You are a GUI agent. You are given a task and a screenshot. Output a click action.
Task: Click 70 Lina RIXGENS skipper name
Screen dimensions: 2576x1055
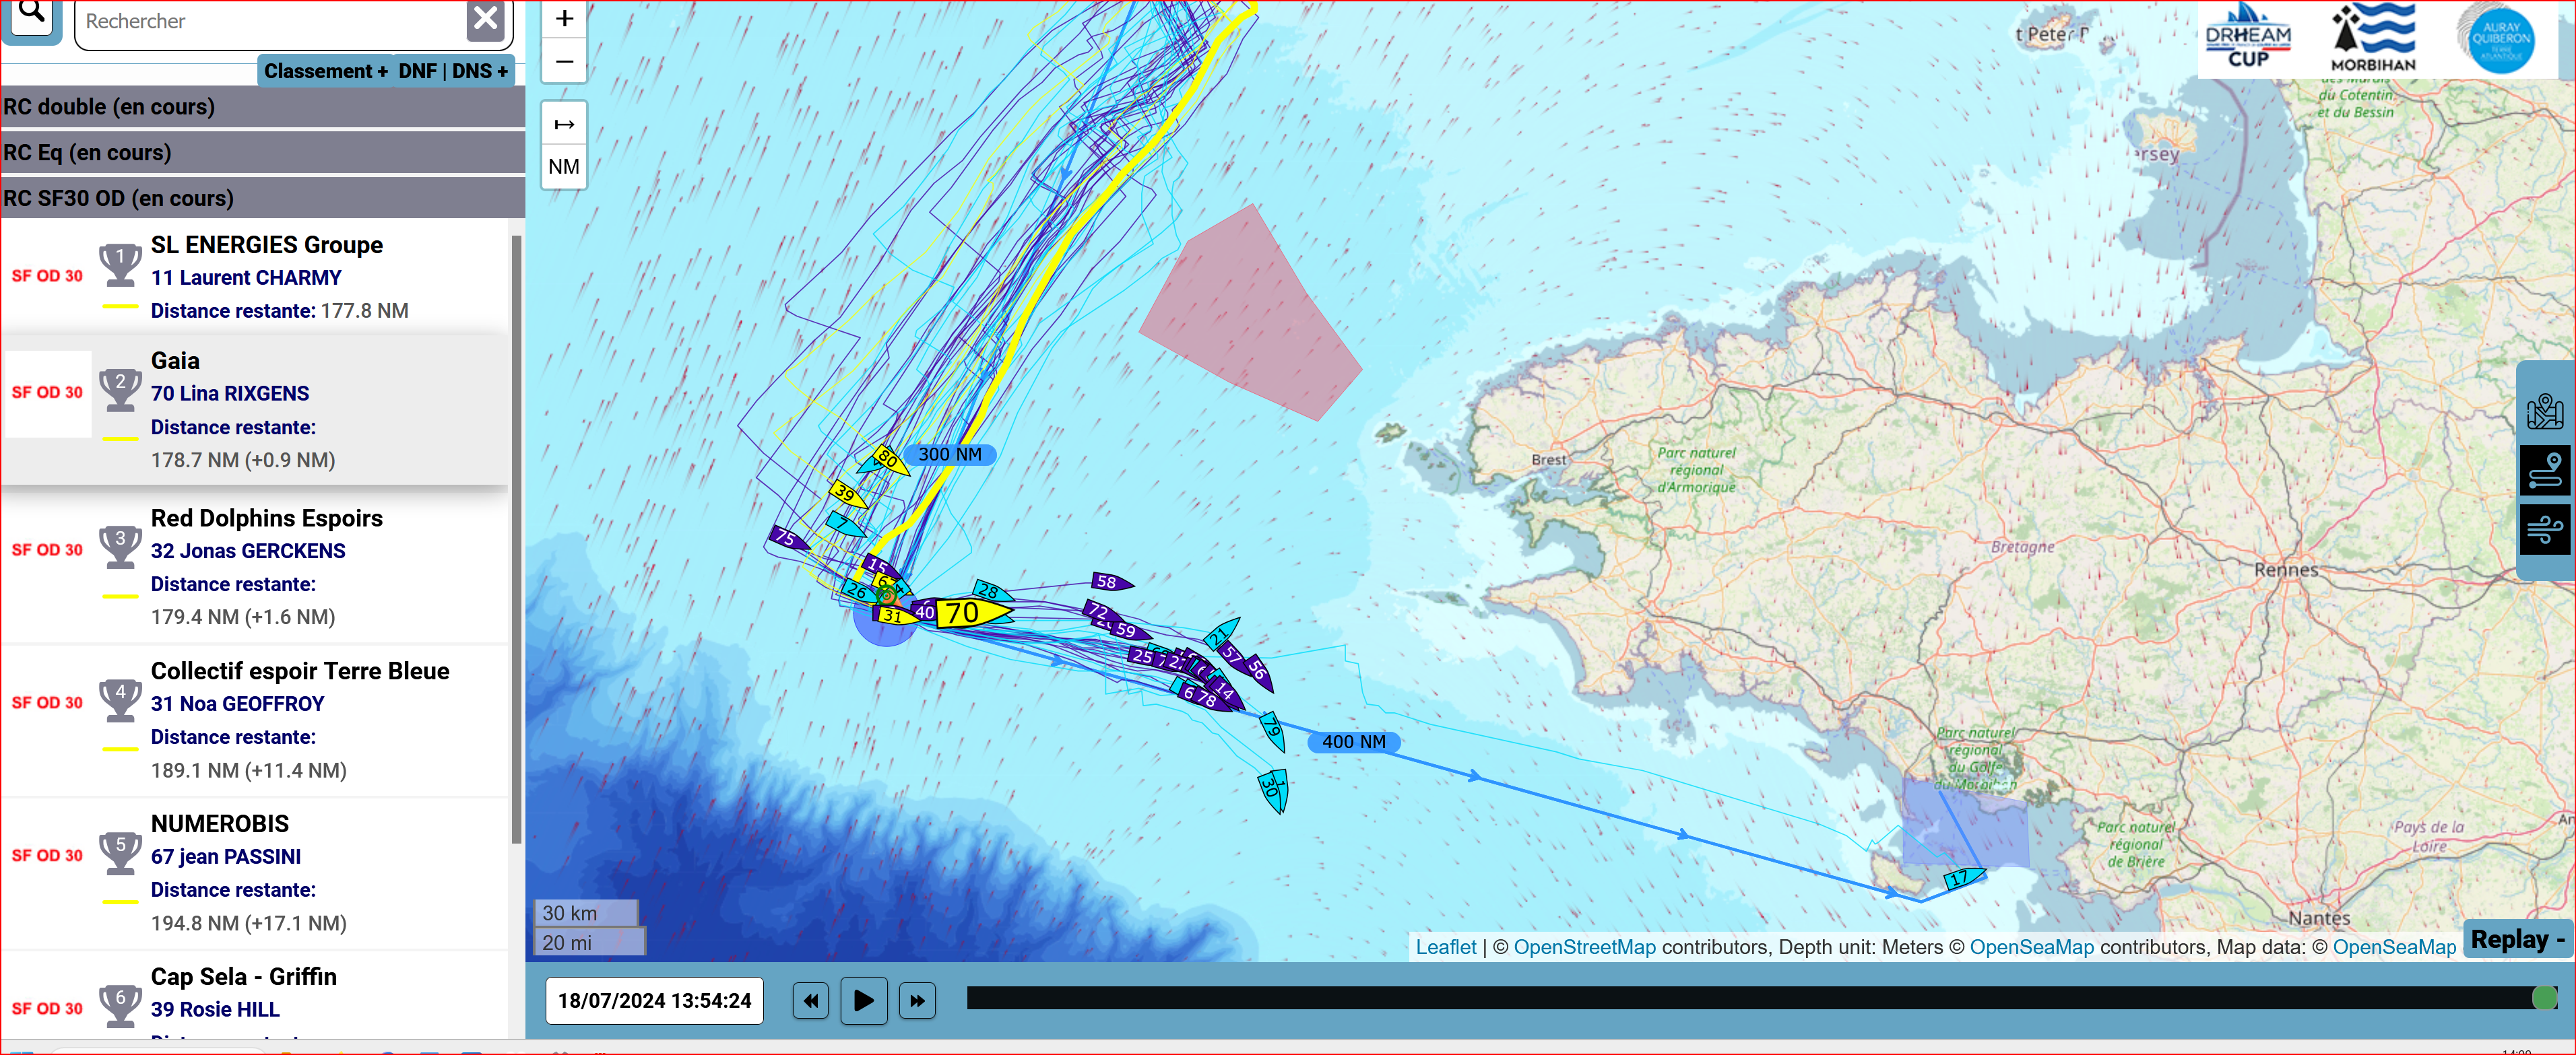(230, 394)
